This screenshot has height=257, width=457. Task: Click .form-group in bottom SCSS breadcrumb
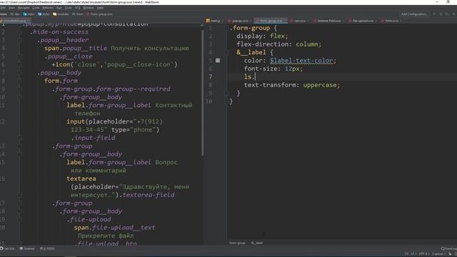pos(237,243)
